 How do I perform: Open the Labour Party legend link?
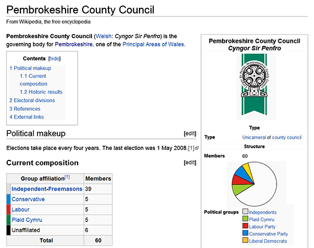262,227
